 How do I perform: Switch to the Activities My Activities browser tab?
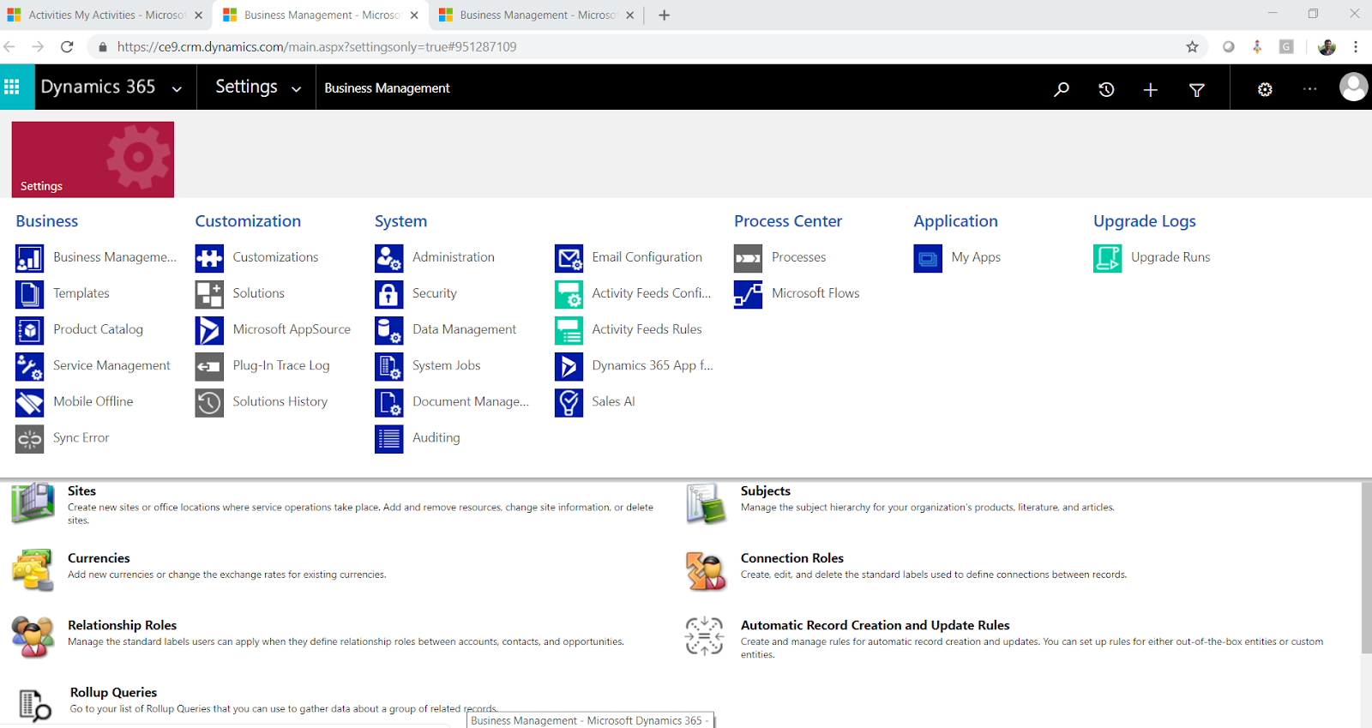coord(105,15)
